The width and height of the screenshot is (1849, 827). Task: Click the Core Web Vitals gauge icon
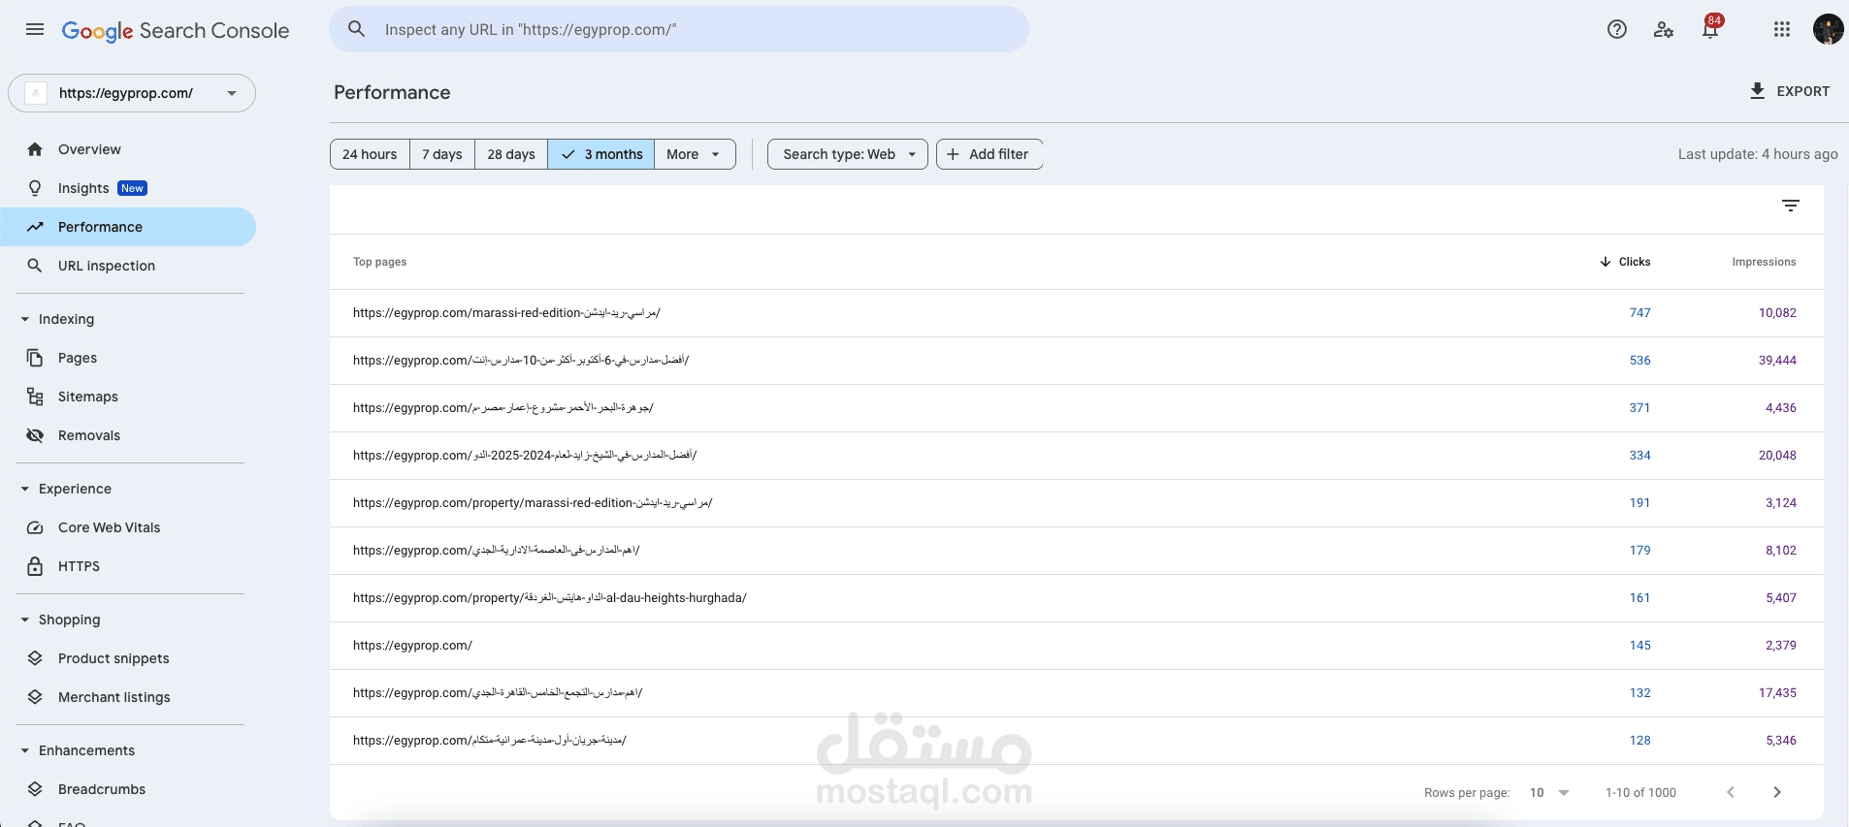coord(35,527)
